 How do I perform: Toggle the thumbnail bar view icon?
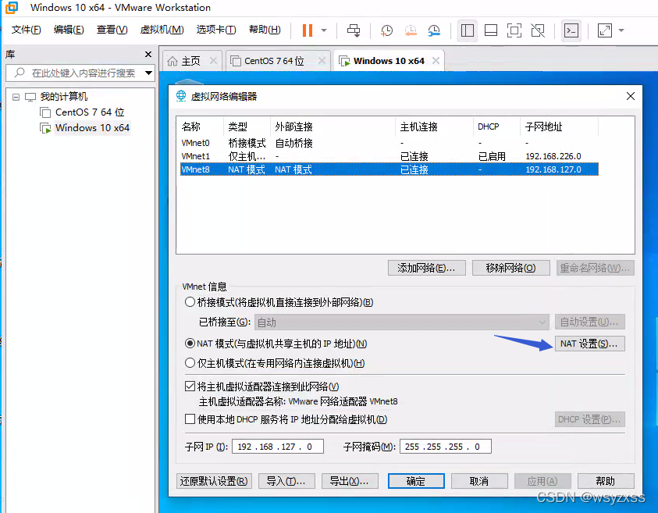[490, 30]
